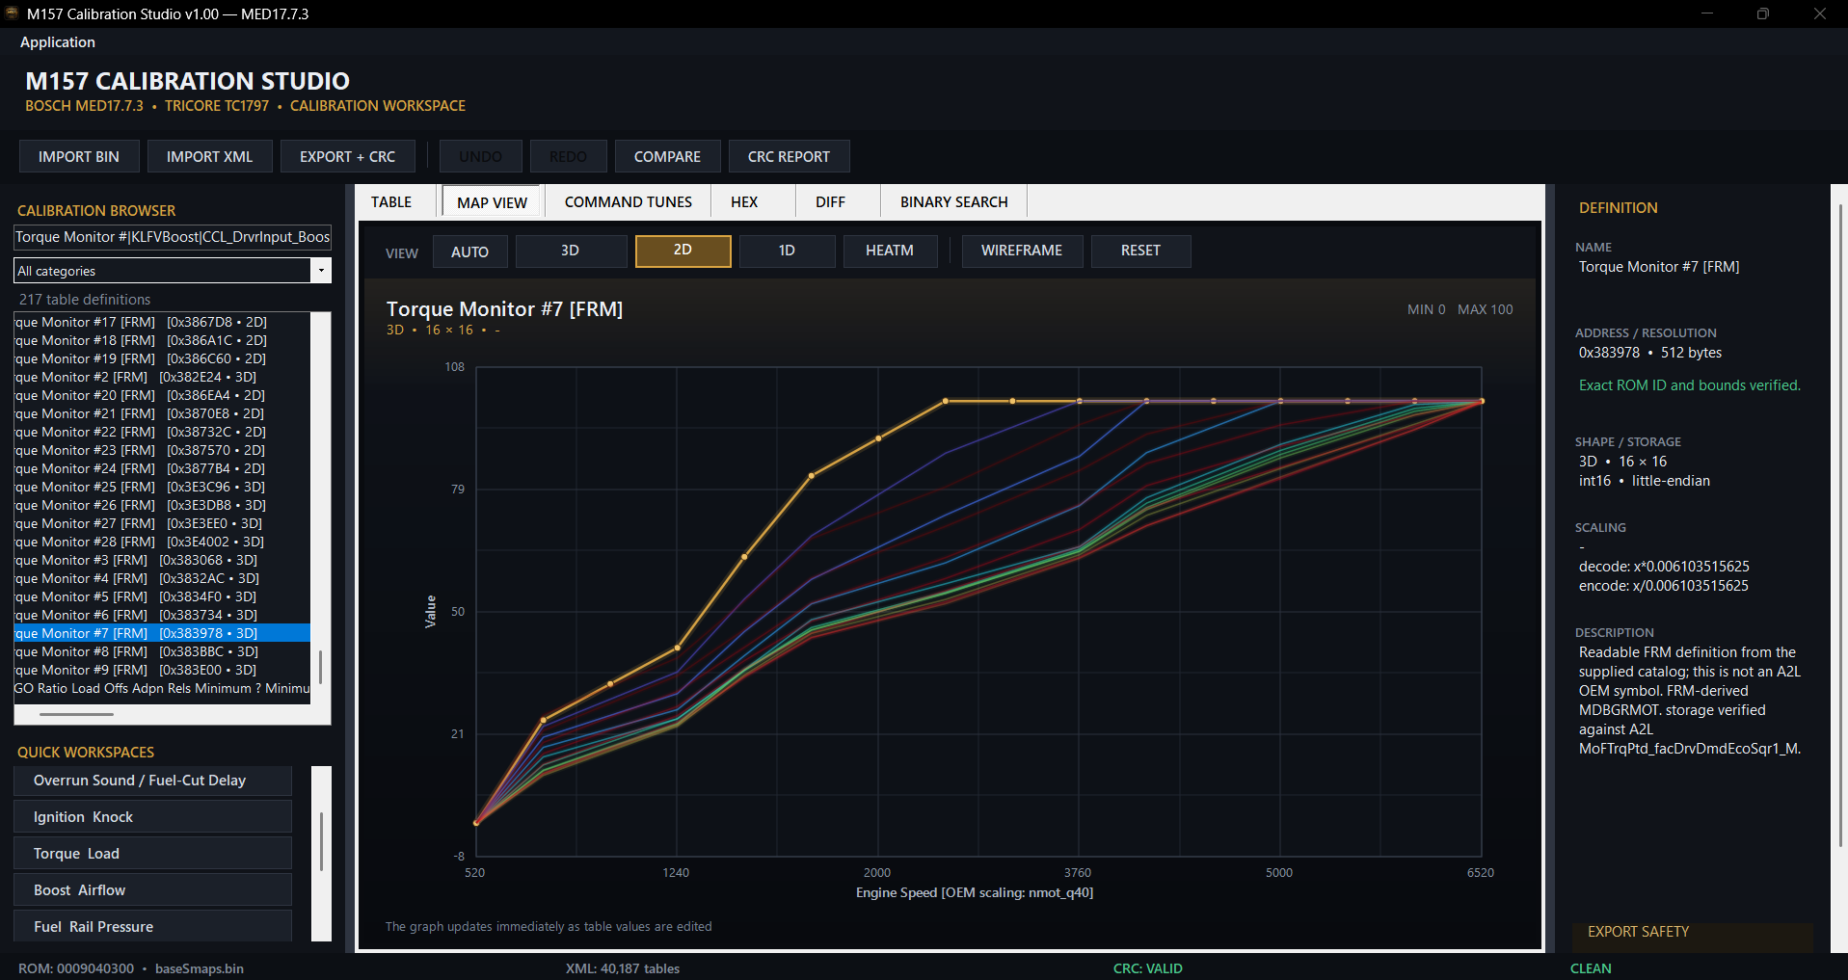Click the address value 0x383978
The image size is (1848, 980).
pyautogui.click(x=1609, y=353)
